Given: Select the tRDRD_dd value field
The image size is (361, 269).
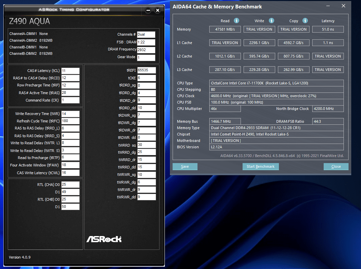Looking at the screenshot, I should [x=146, y=108].
